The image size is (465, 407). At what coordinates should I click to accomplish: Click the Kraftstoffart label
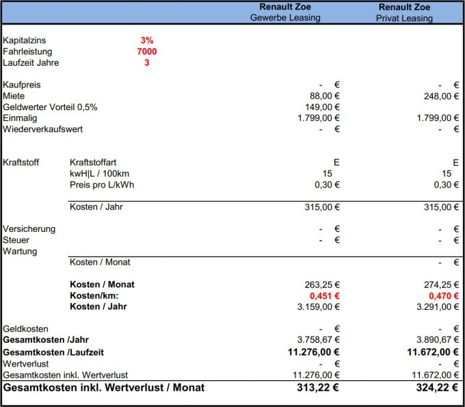click(x=93, y=163)
